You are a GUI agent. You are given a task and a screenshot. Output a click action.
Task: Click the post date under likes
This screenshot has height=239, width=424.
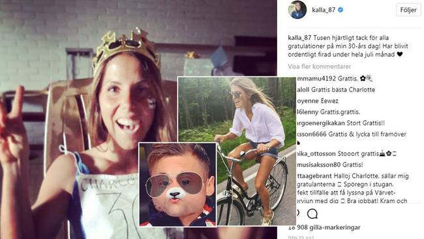301,238
